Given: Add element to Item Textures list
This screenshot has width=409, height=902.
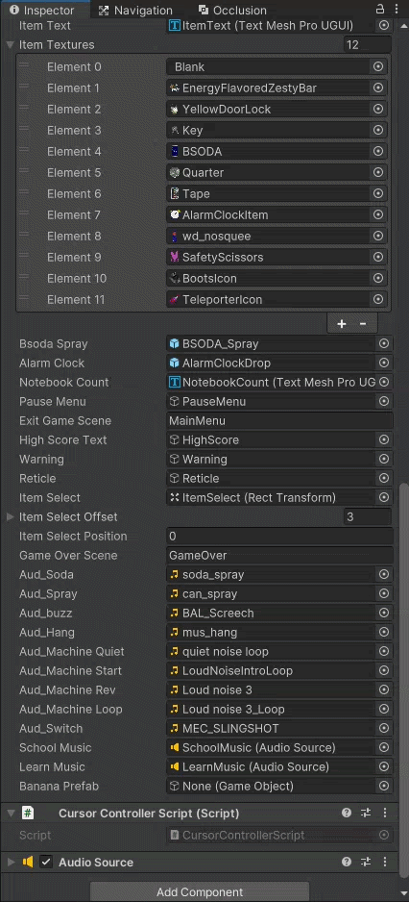Looking at the screenshot, I should [x=342, y=324].
